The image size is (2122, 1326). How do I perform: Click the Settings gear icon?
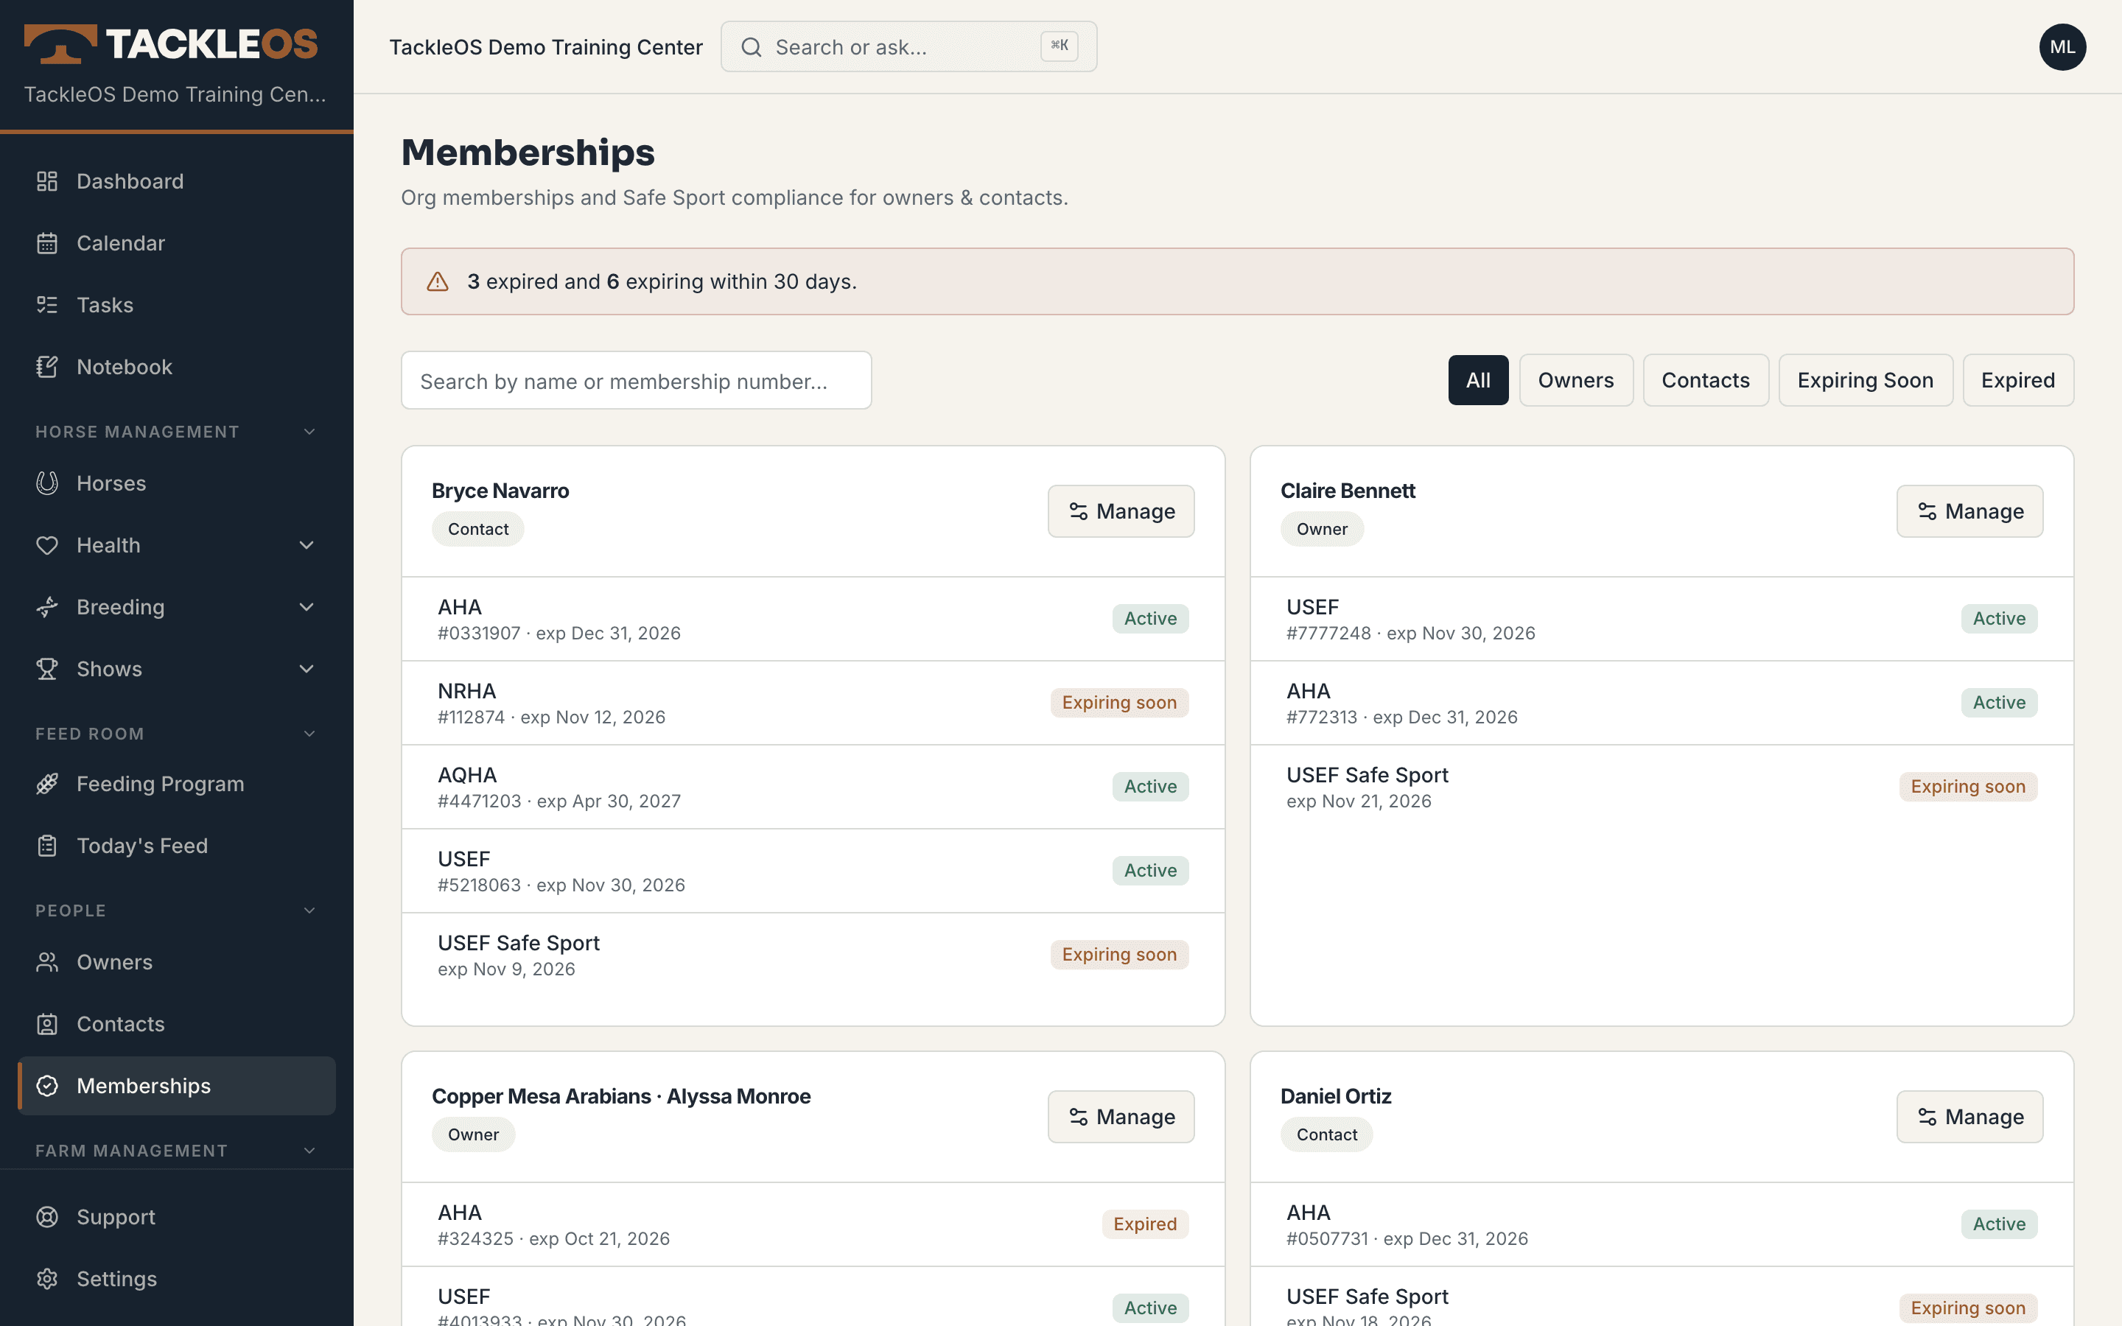[x=47, y=1279]
